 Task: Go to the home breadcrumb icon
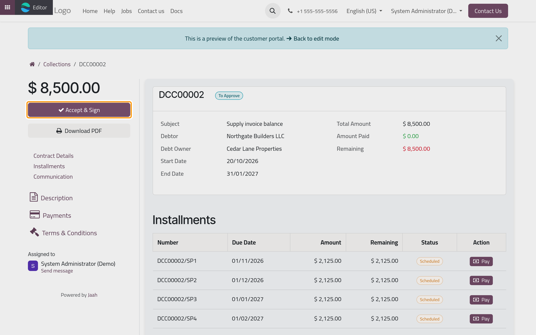(x=32, y=64)
